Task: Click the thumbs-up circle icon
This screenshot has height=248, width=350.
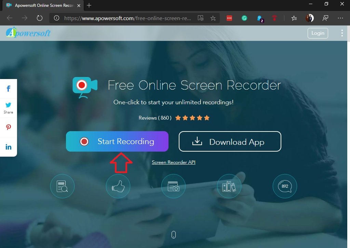Action: click(x=118, y=186)
